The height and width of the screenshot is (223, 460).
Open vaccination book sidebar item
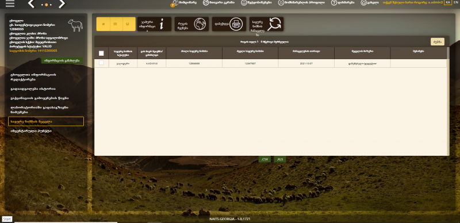pos(46,98)
